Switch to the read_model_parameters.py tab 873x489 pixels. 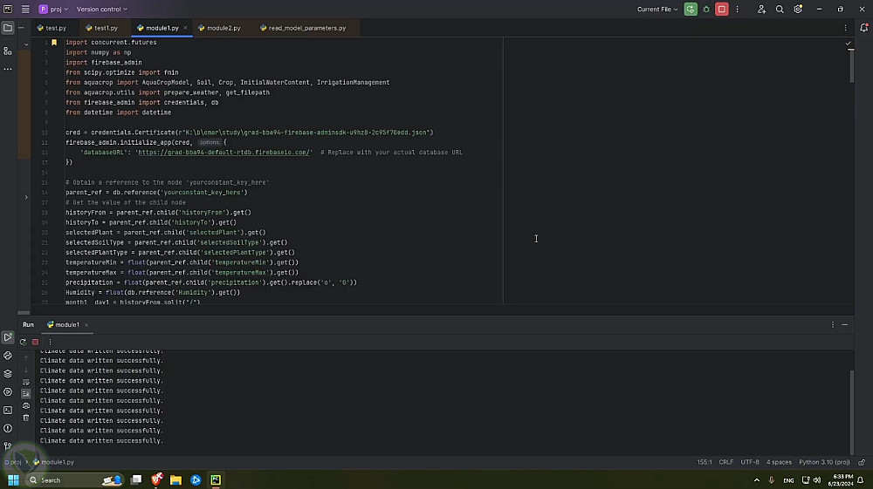coord(306,28)
